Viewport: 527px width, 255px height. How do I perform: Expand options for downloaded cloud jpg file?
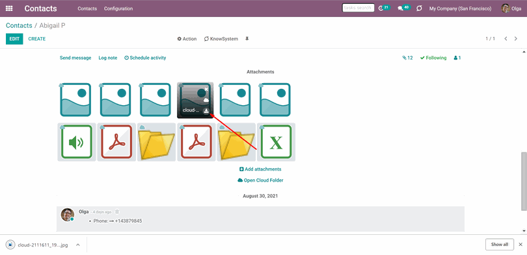click(77, 245)
